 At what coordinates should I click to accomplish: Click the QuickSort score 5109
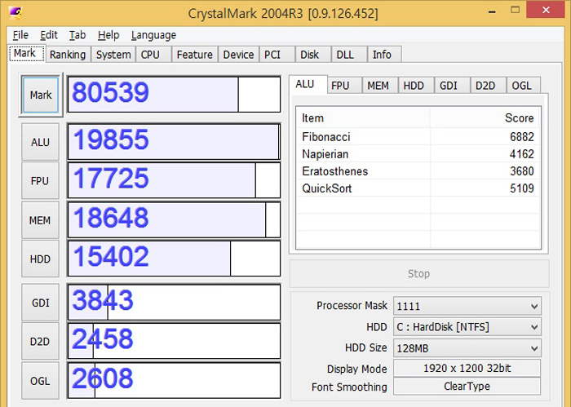pos(522,188)
